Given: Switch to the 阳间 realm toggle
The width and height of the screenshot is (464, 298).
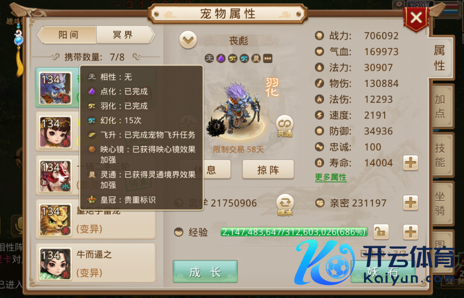Looking at the screenshot, I should tap(67, 35).
